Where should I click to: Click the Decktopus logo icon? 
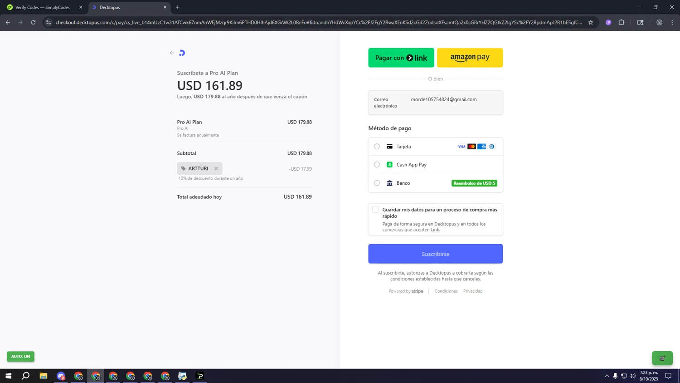(x=182, y=53)
